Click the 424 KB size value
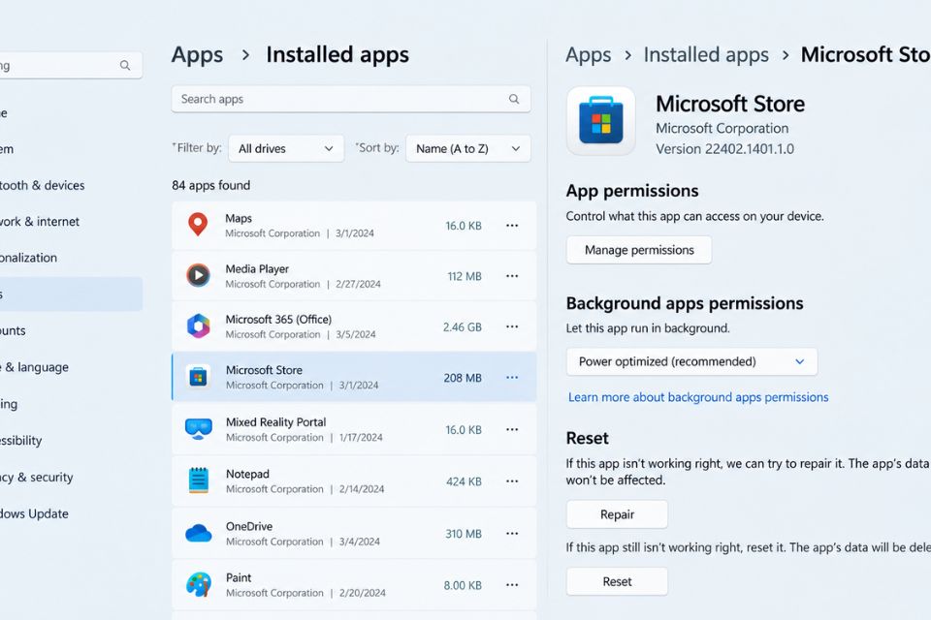The width and height of the screenshot is (931, 620). (x=464, y=481)
